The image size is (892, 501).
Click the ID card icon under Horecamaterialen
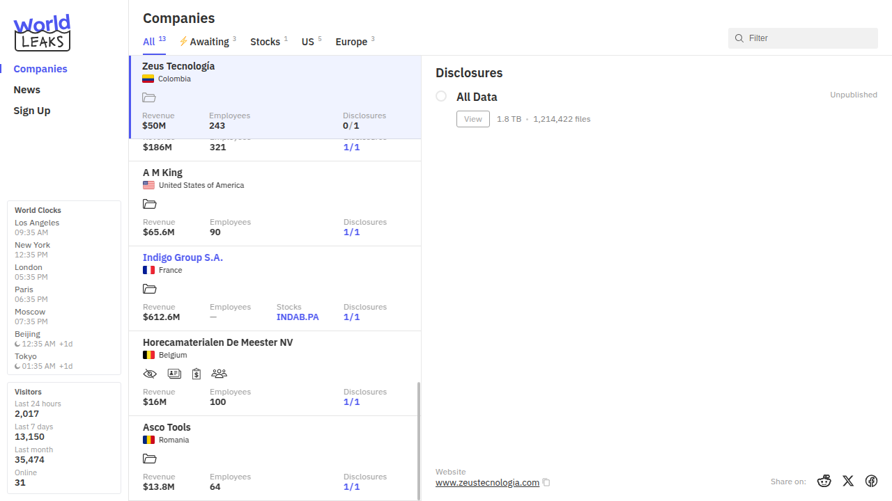(174, 374)
